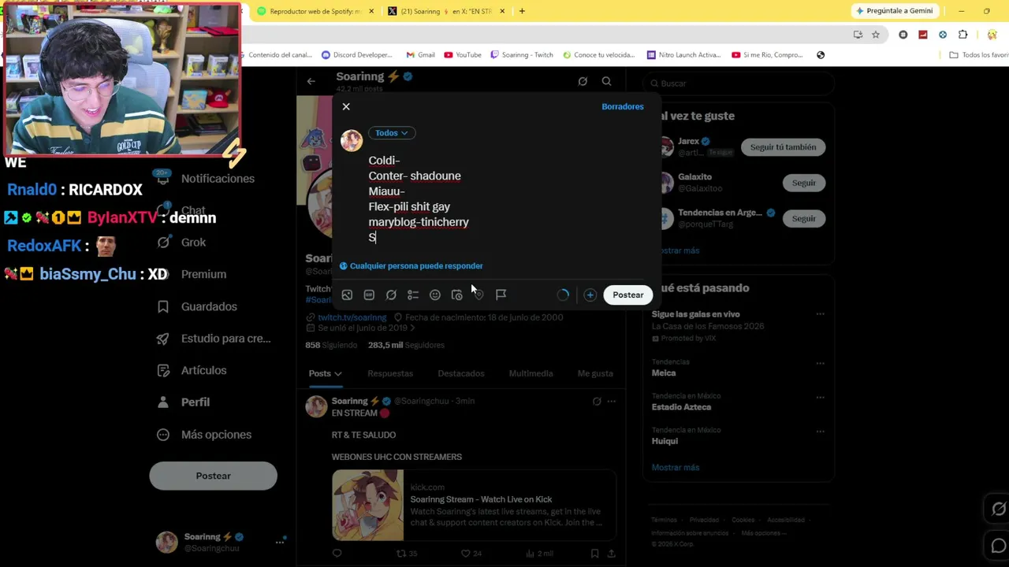
Task: Switch to the Spotify web player browser tab
Action: click(315, 11)
